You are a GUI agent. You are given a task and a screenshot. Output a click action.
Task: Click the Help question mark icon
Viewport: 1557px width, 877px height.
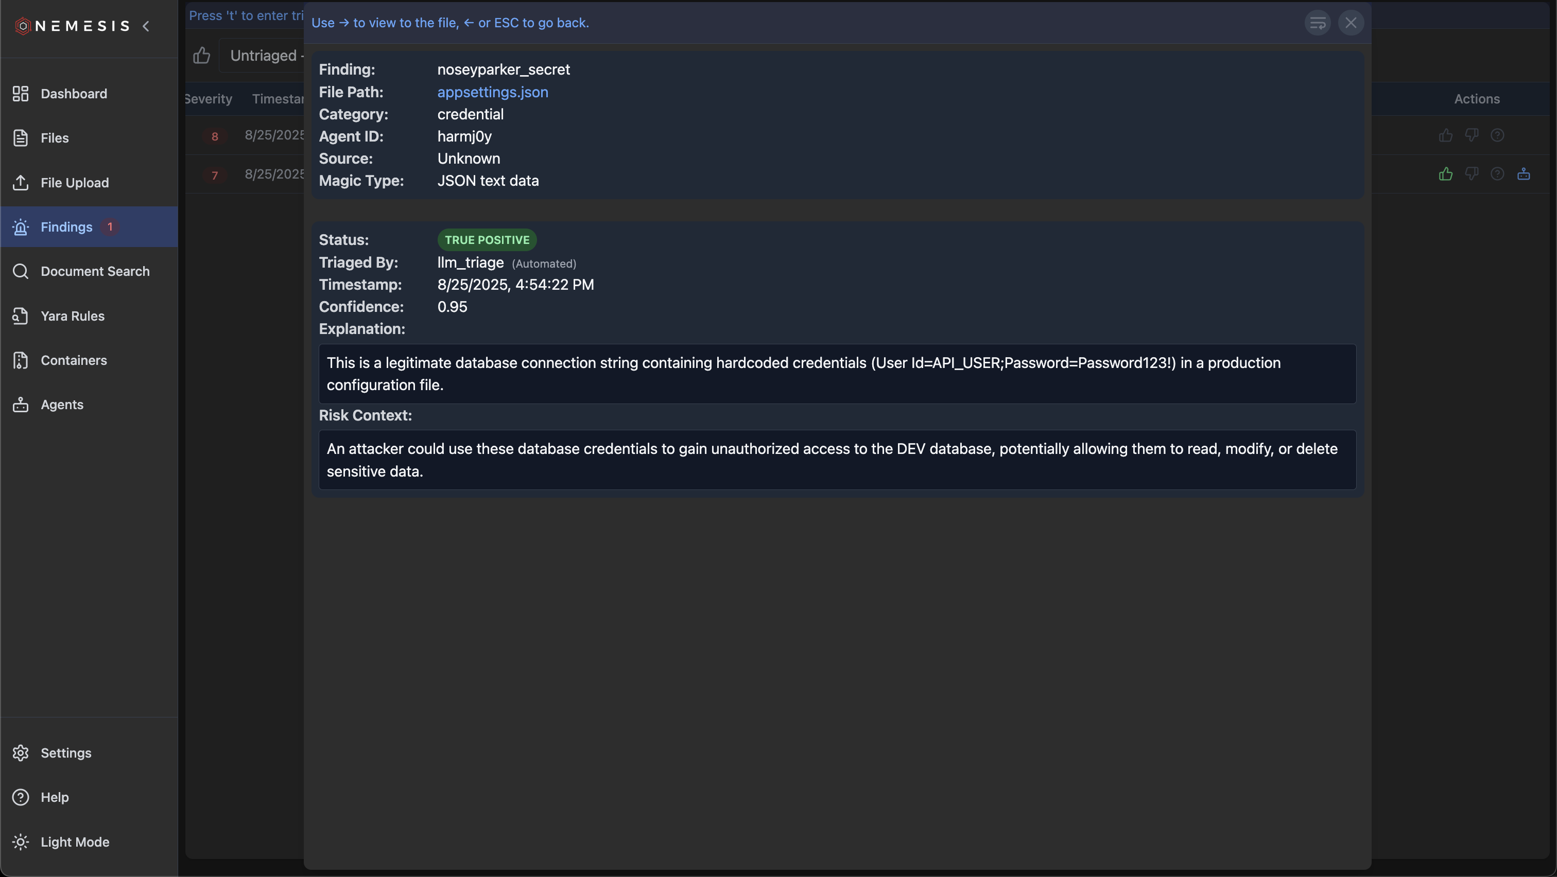pos(21,797)
